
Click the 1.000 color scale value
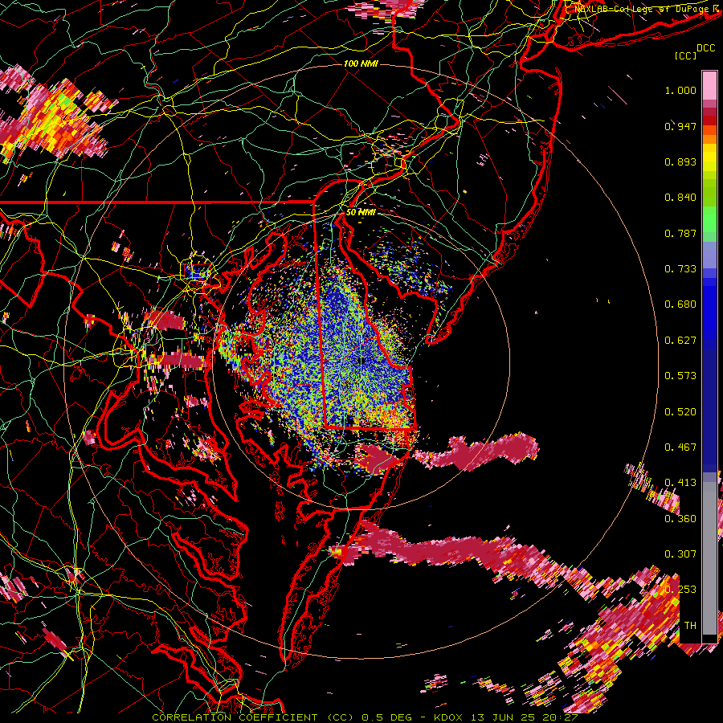[680, 90]
